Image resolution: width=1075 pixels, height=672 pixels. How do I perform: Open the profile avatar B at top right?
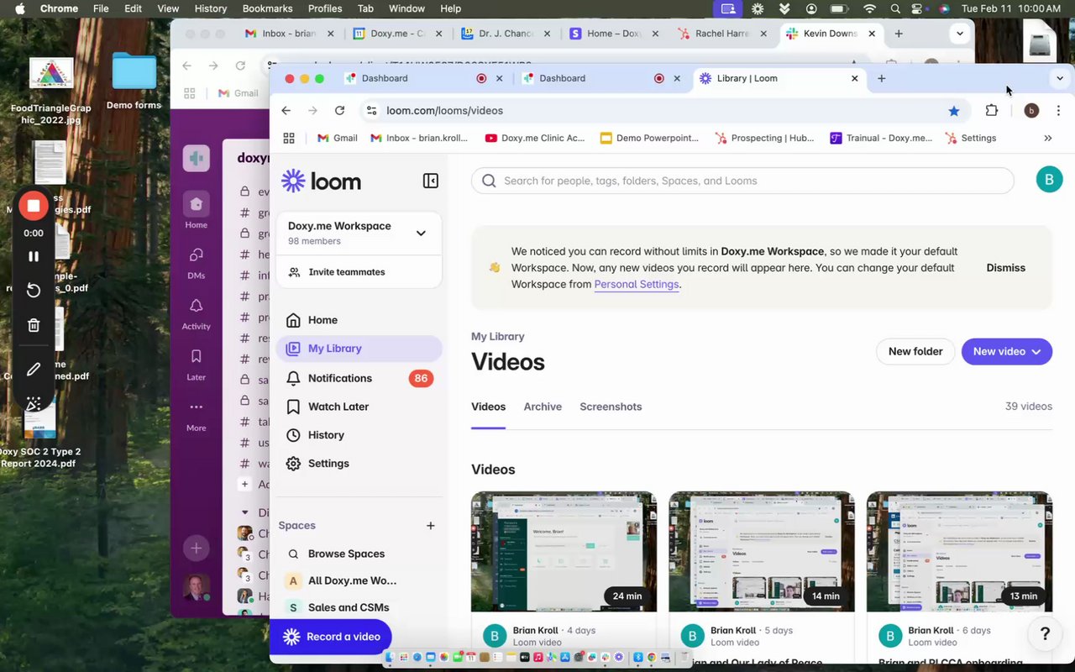1049,180
